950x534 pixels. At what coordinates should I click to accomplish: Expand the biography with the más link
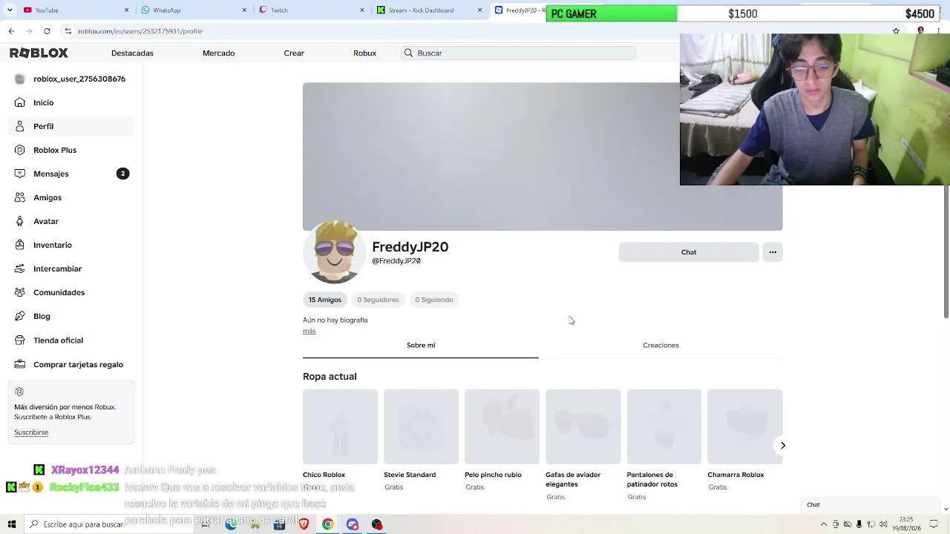pyautogui.click(x=309, y=331)
